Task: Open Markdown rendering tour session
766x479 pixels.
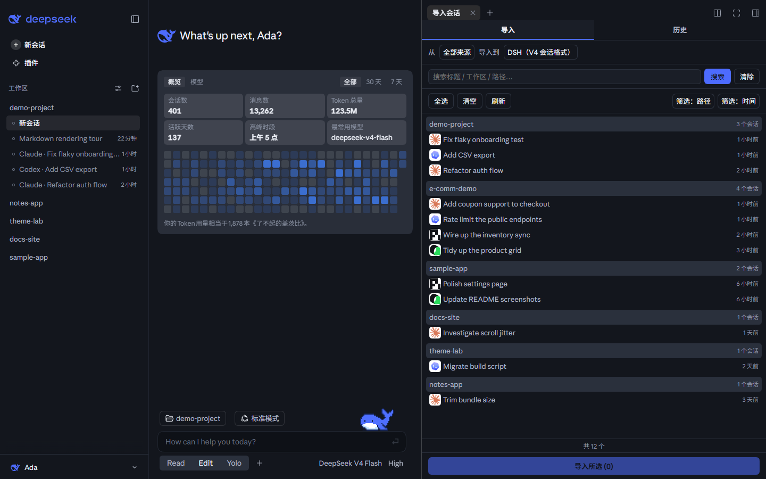Action: pyautogui.click(x=73, y=138)
